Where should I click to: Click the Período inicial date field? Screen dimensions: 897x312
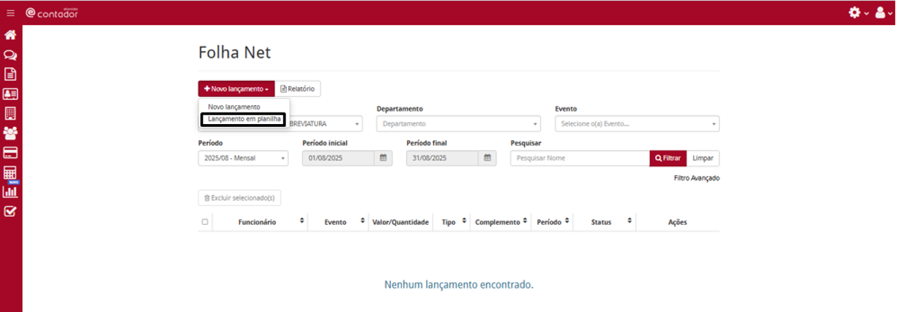point(338,158)
